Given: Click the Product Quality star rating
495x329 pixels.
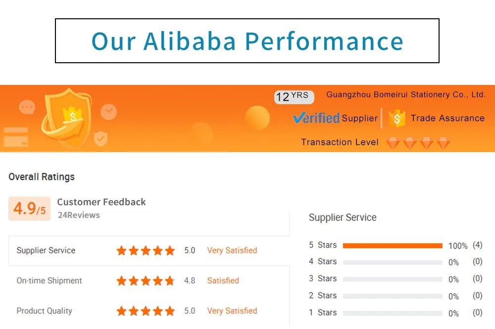Looking at the screenshot, I should click(x=146, y=311).
